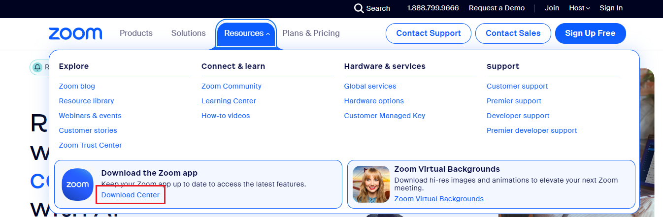This screenshot has width=663, height=217.
Task: Click the Sign Up Free button
Action: [x=590, y=33]
